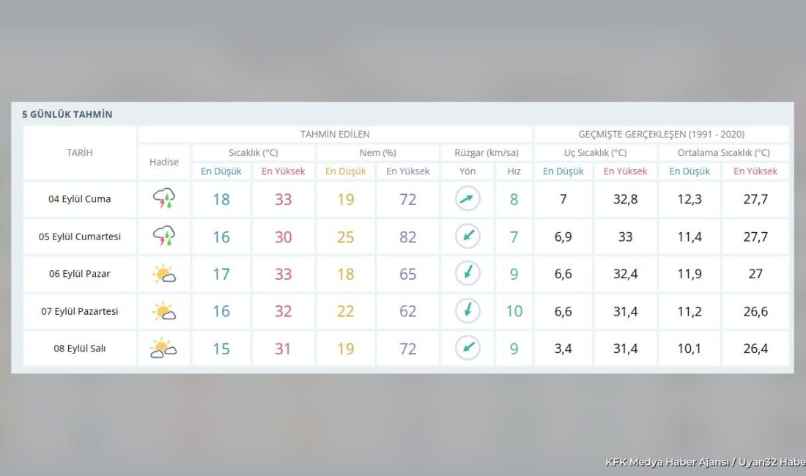This screenshot has height=476, width=806.
Task: Click the thunderstorm icon for 04 Eylül Cuma
Action: click(164, 198)
